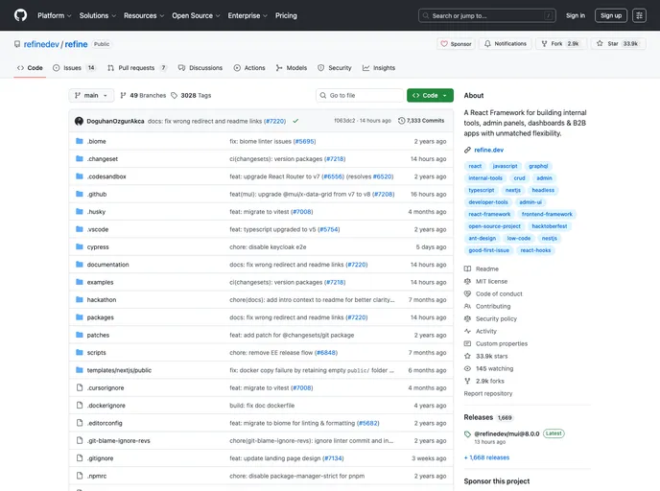Click the Commits history clock icon
This screenshot has width=660, height=491.
(403, 121)
